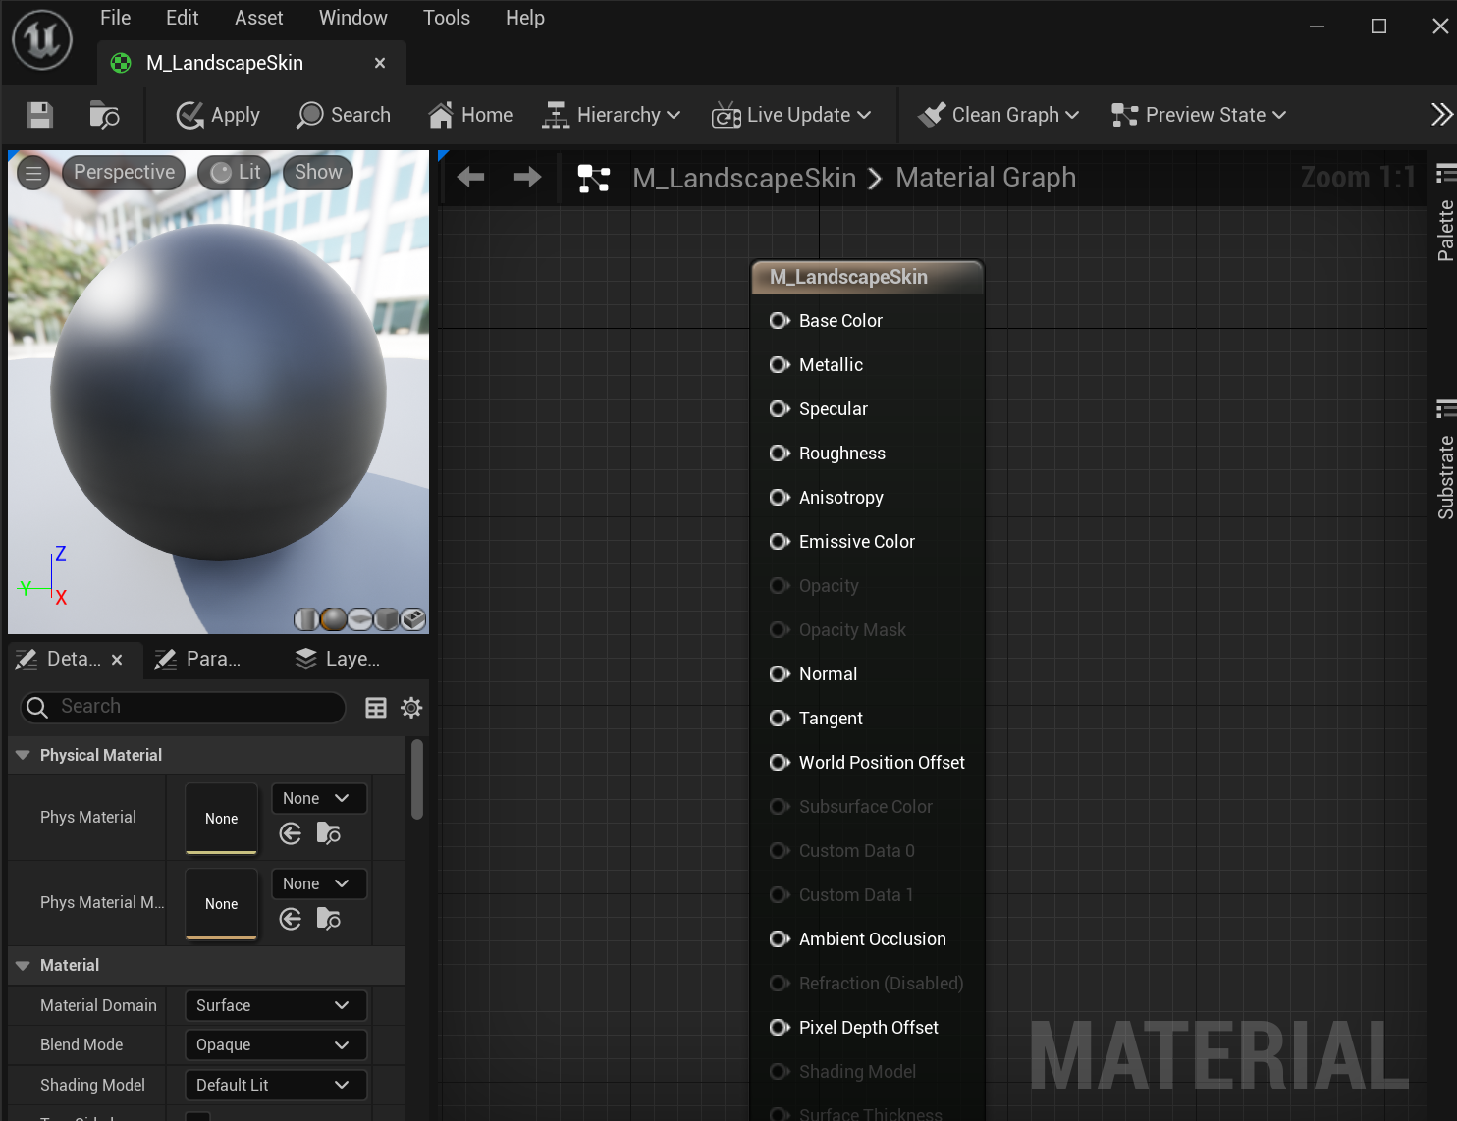
Task: Open Blend Mode Opaque dropdown
Action: tap(276, 1044)
